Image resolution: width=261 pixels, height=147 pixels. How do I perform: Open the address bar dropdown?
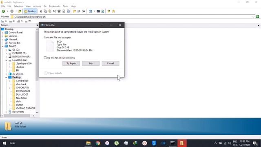pos(253,17)
